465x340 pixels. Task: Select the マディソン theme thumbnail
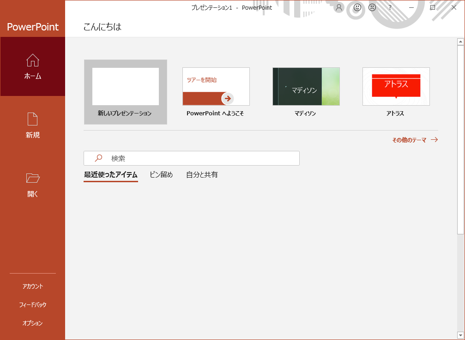pos(306,86)
